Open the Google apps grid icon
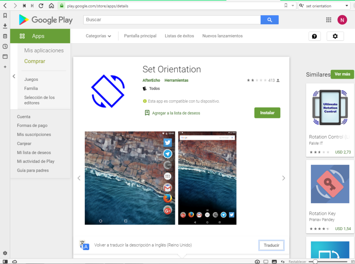The height and width of the screenshot is (264, 355). [329, 20]
